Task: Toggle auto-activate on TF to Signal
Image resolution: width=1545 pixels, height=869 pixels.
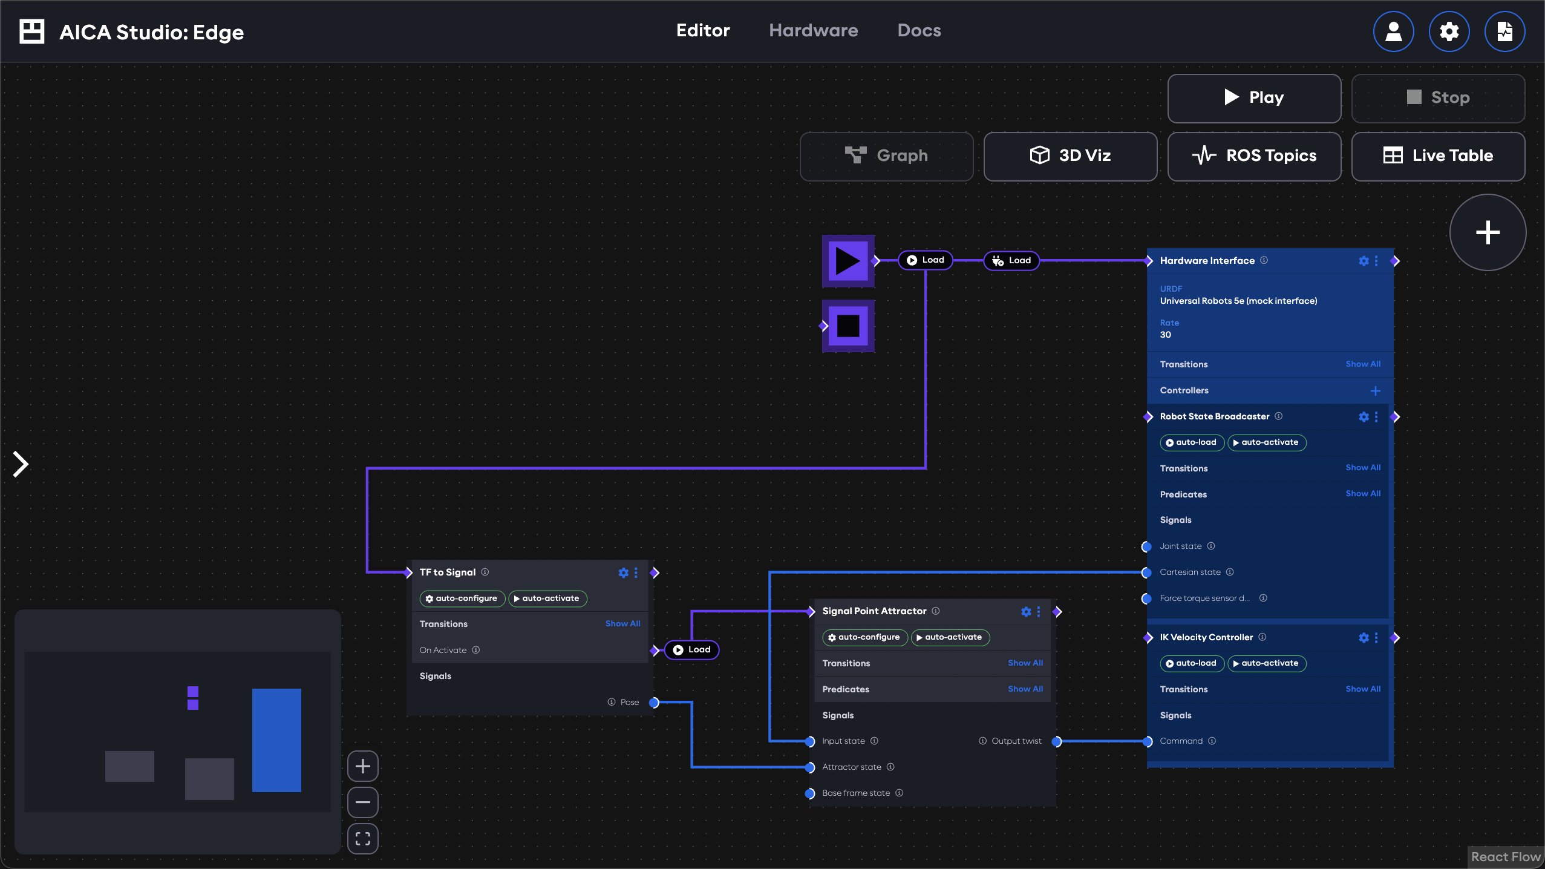Action: click(x=547, y=598)
